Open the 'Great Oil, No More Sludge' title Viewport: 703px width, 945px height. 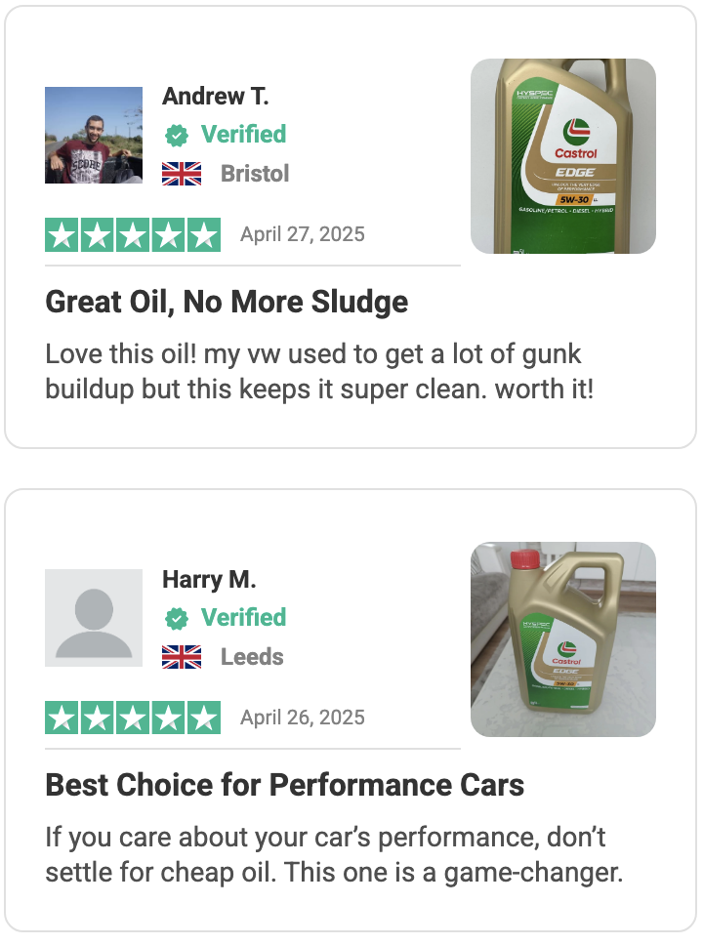(227, 302)
